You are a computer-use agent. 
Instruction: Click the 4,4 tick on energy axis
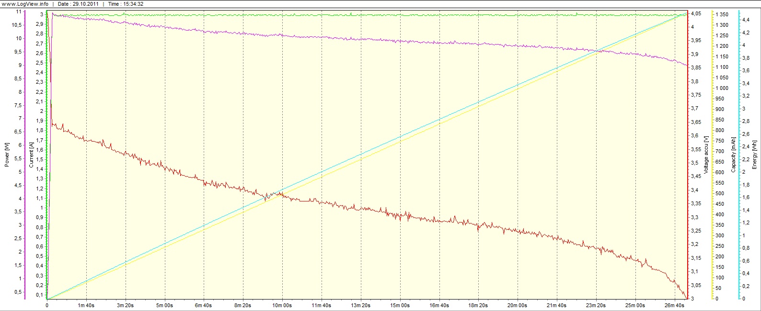click(746, 20)
